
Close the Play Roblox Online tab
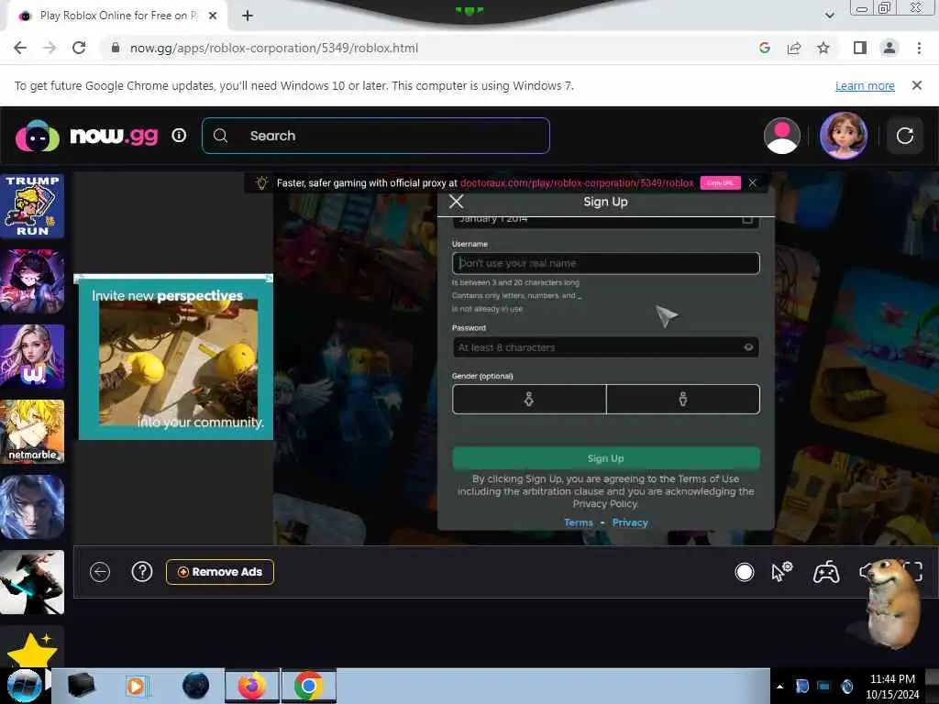213,16
